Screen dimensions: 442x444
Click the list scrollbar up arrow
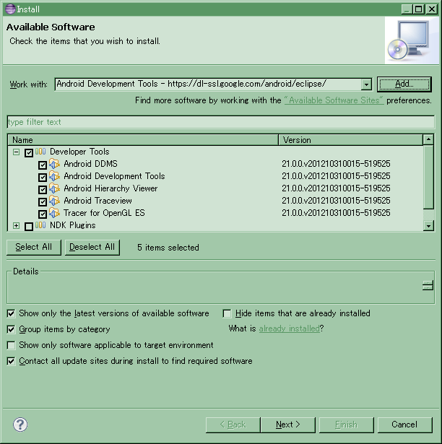pyautogui.click(x=428, y=139)
